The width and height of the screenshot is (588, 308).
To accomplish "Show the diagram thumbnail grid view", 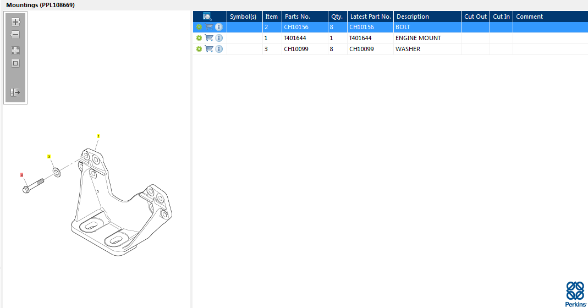I will click(15, 51).
